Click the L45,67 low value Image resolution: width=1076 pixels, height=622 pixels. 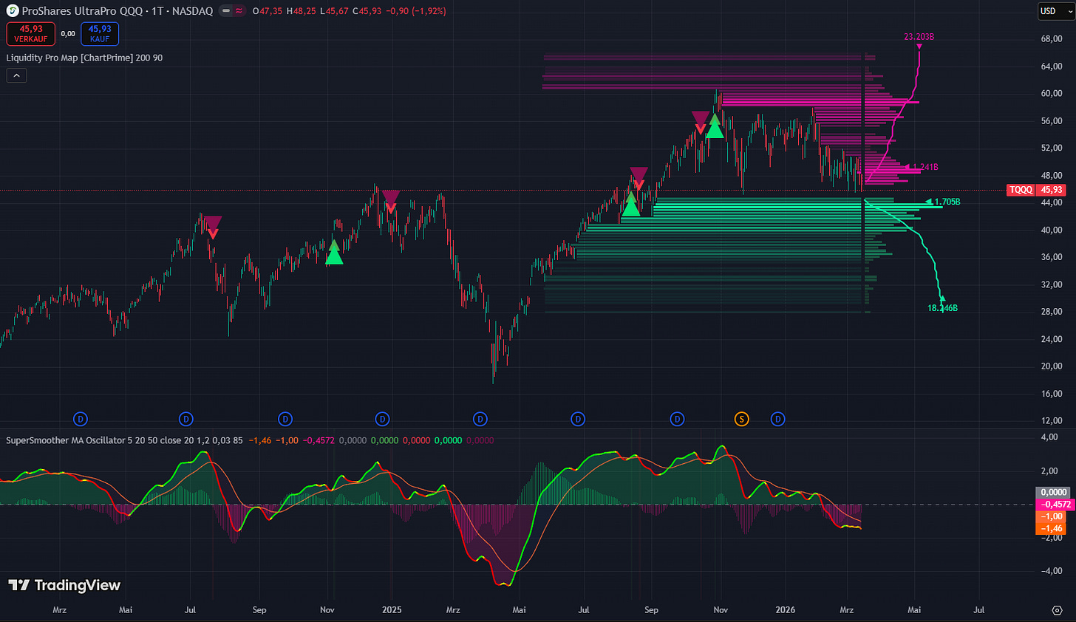334,11
